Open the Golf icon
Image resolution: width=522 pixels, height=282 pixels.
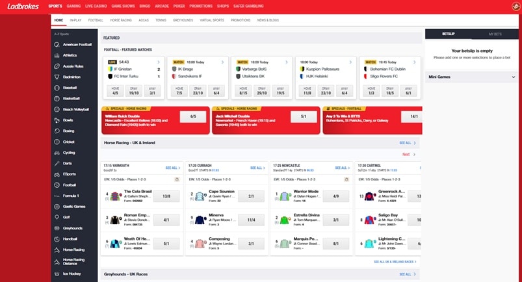pyautogui.click(x=57, y=217)
